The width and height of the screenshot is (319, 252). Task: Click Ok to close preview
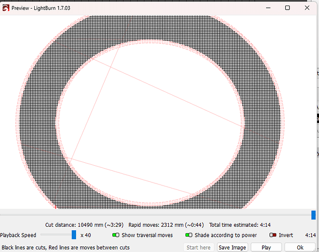pyautogui.click(x=300, y=247)
